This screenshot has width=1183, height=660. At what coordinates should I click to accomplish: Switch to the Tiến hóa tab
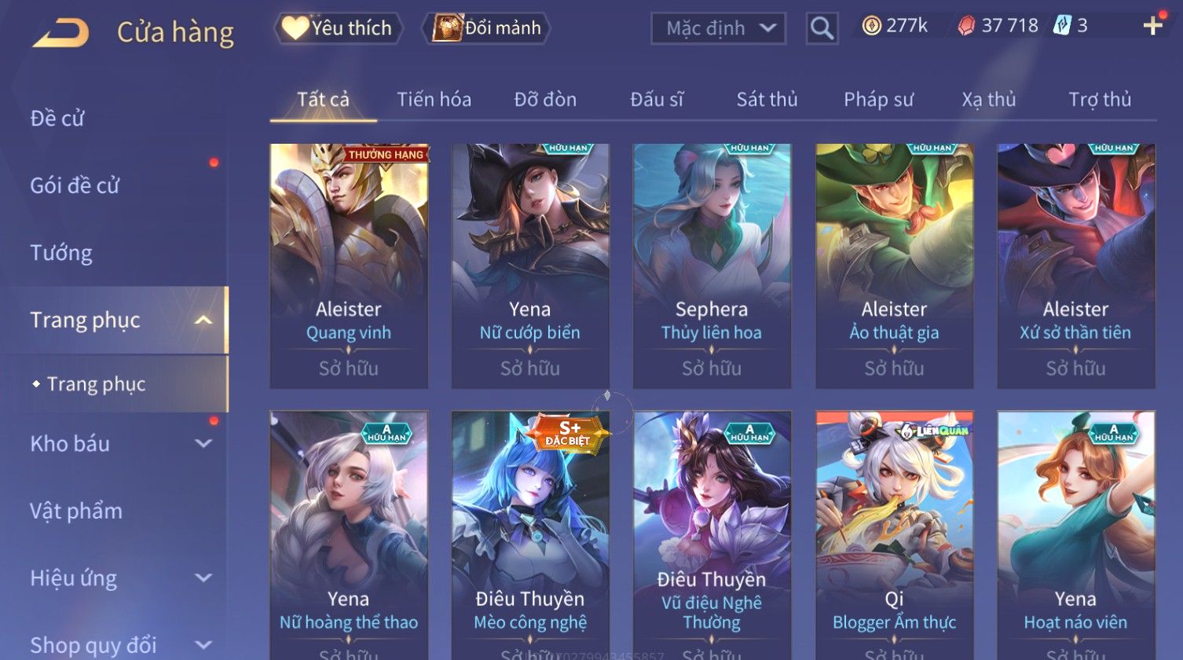(434, 100)
